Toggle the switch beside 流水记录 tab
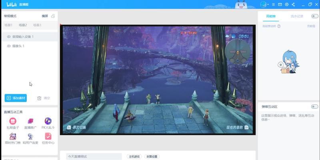Image resolution: width=320 pixels, height=160 pixels. click(x=315, y=16)
